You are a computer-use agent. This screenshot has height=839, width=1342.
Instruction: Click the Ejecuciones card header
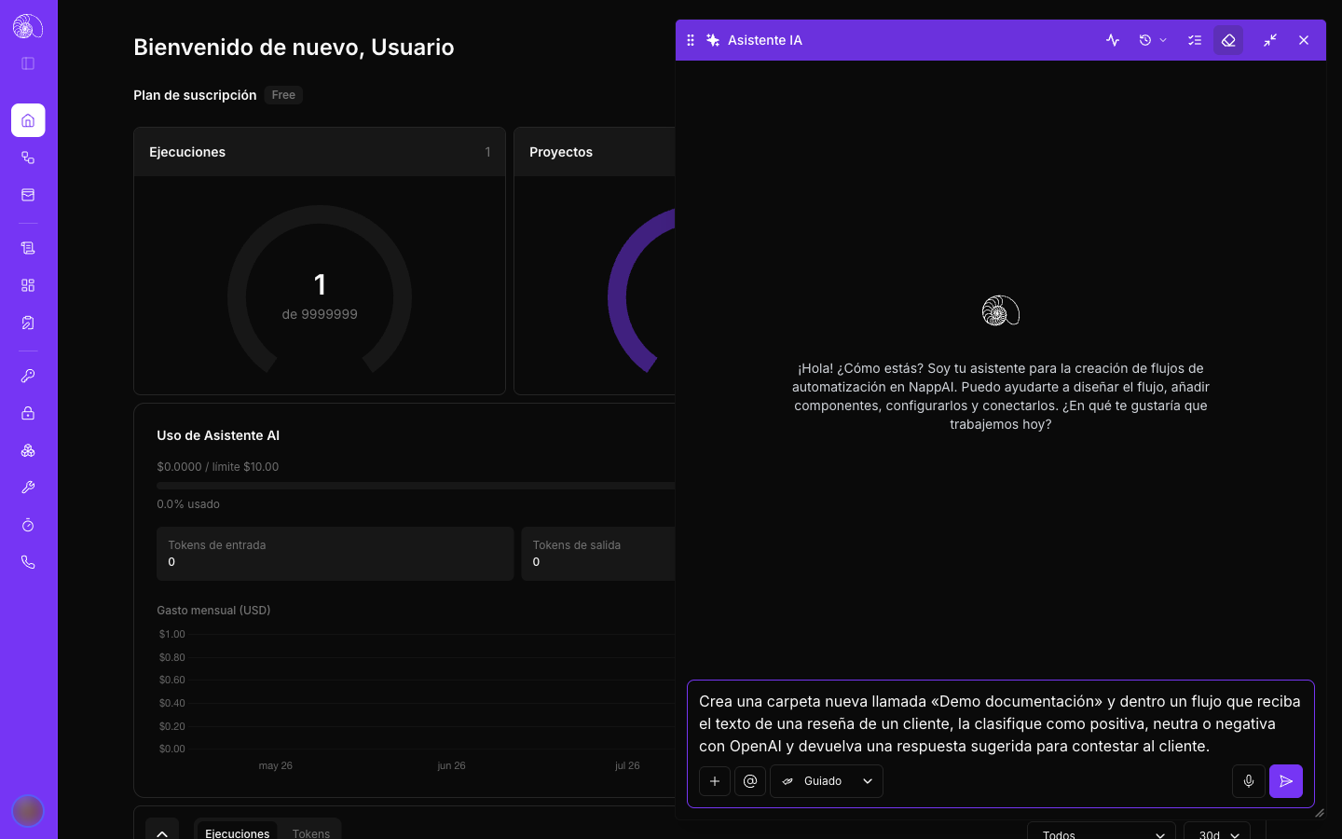point(320,152)
